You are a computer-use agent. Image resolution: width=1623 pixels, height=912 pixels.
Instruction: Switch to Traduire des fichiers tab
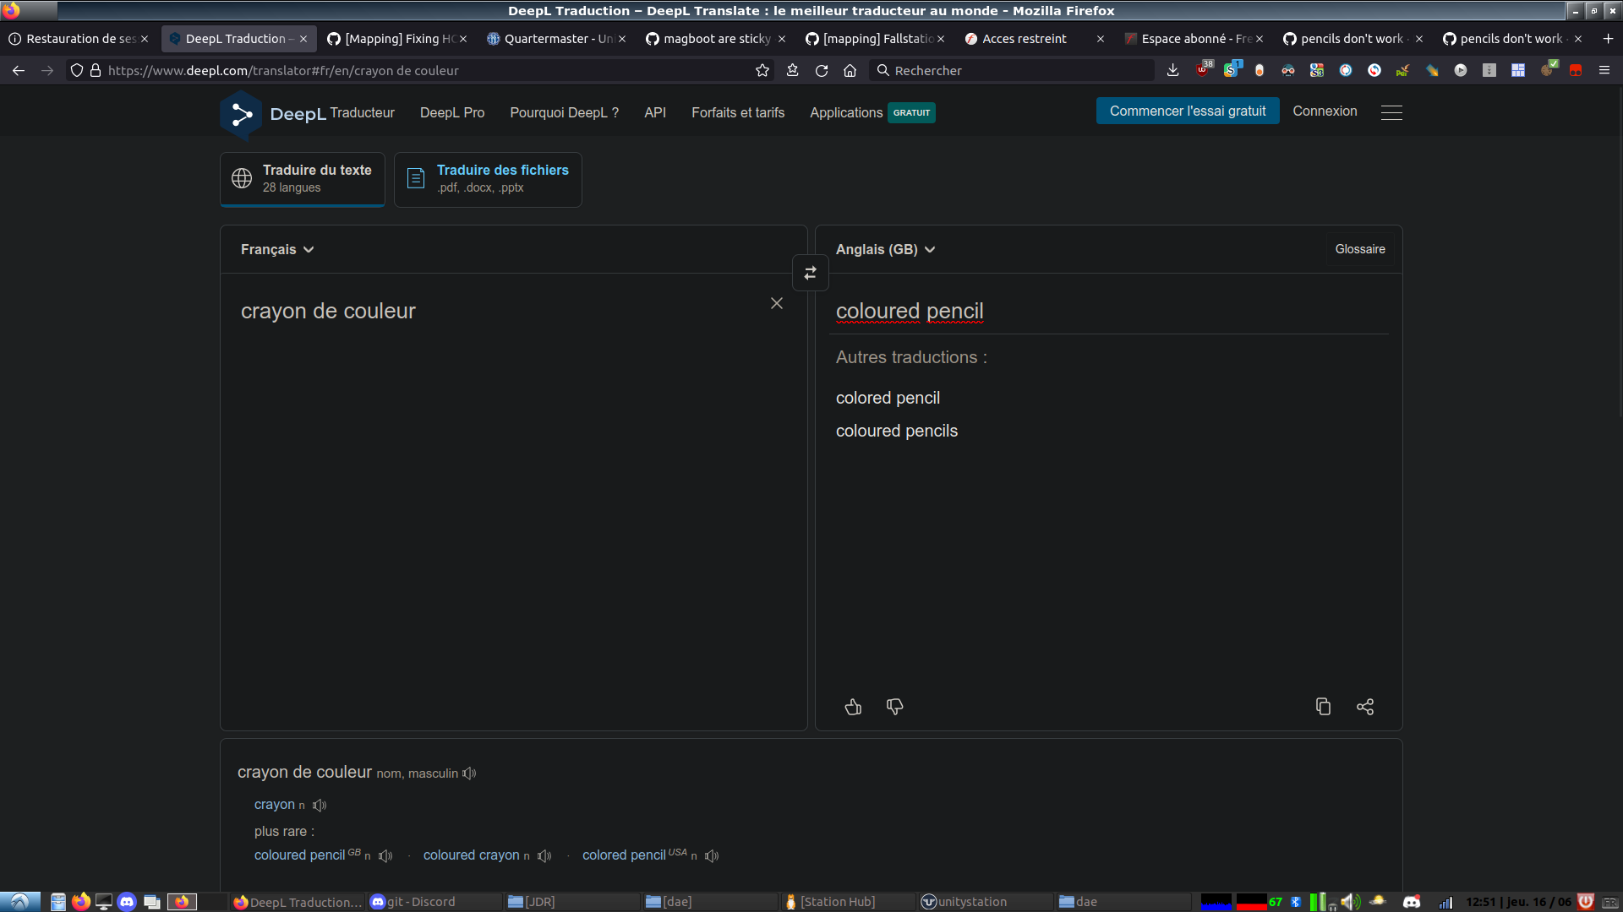[488, 179]
